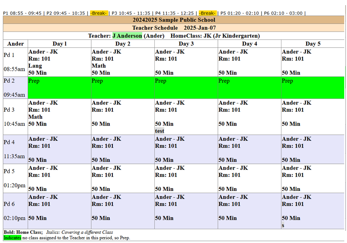Click Math subject in Pd 1 Day 2
The height and width of the screenshot is (243, 347).
click(99, 66)
